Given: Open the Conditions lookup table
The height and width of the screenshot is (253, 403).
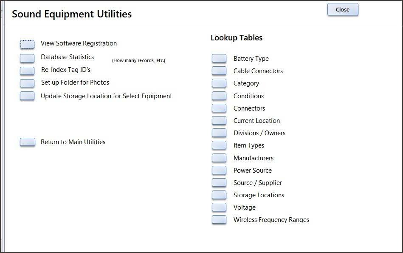Looking at the screenshot, I should (219, 96).
